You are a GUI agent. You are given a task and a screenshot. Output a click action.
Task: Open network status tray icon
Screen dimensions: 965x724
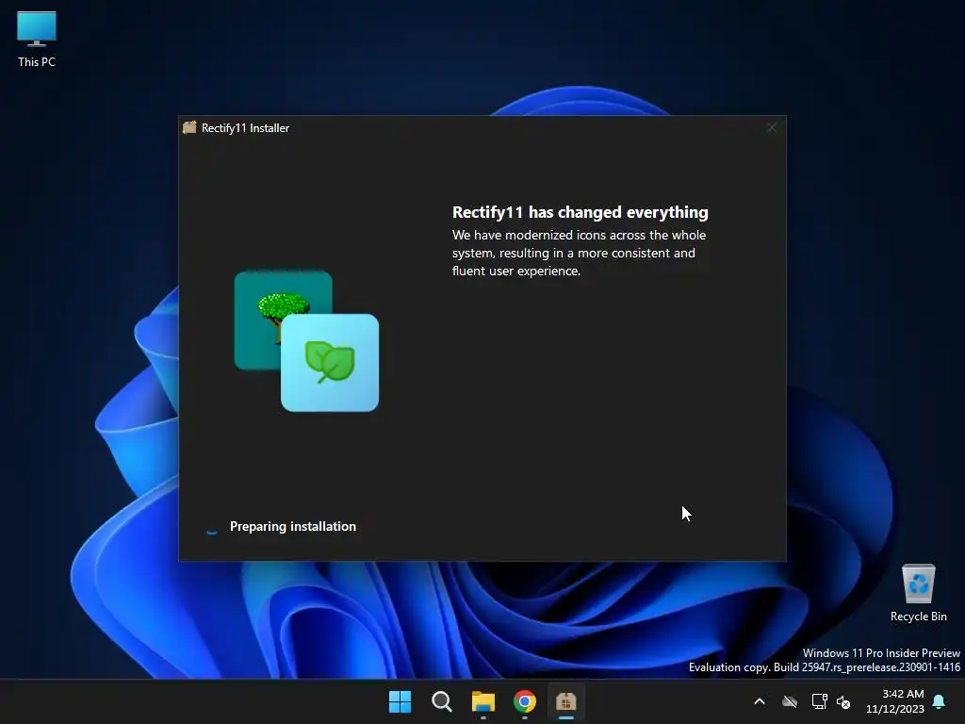tap(819, 701)
